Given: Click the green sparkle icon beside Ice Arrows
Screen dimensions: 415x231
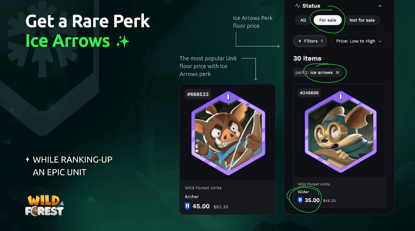Looking at the screenshot, I should [122, 42].
